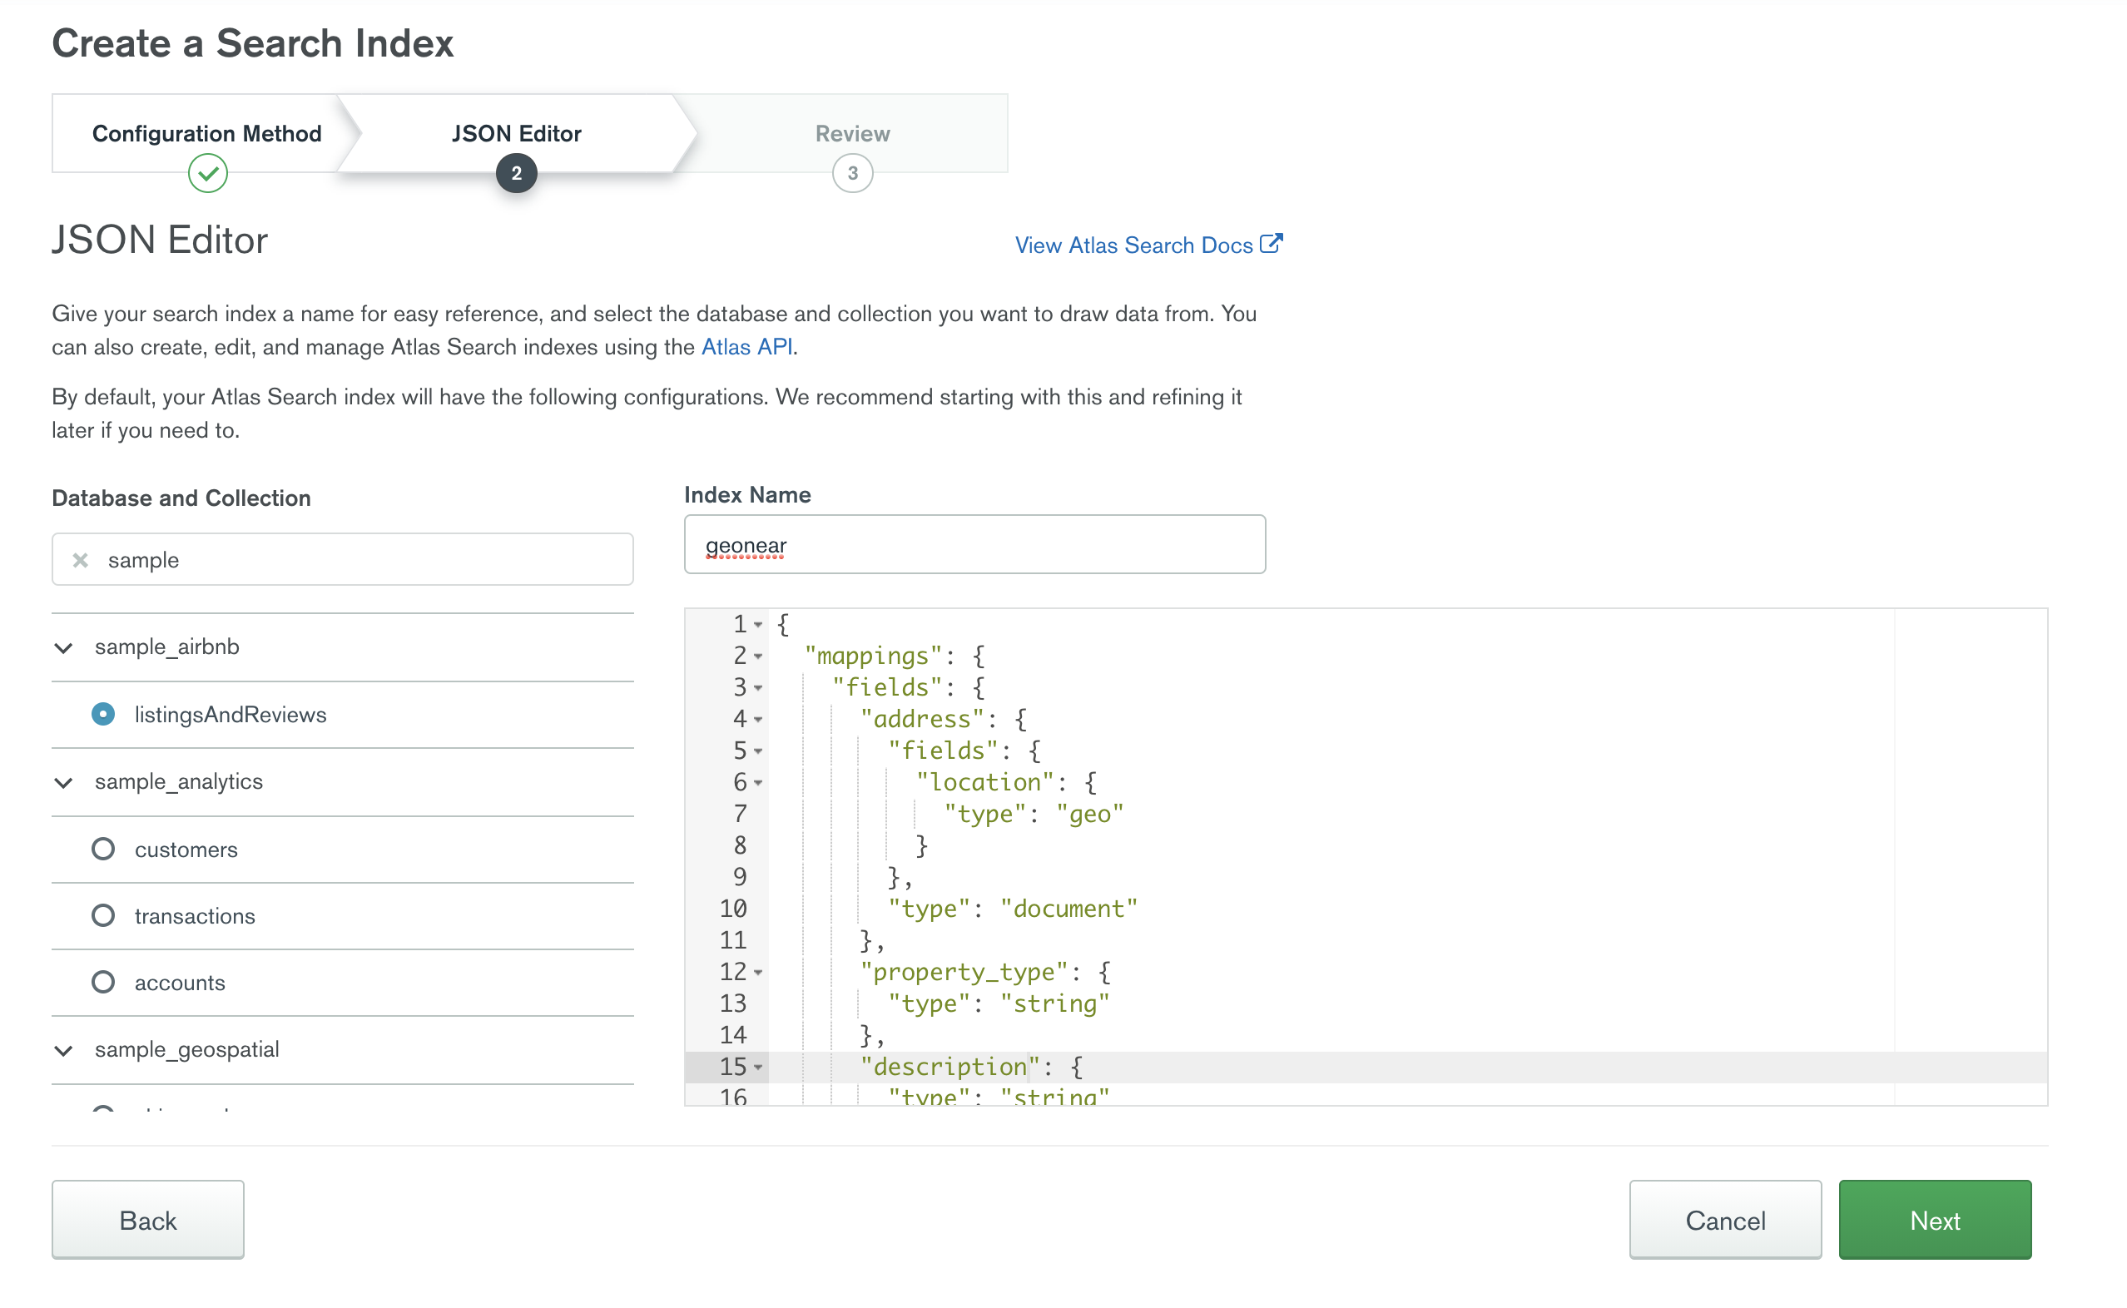Collapse the sample_geospatial database
2127x1308 pixels.
point(63,1051)
